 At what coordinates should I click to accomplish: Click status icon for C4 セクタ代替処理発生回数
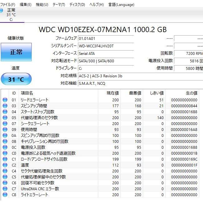point(5,171)
